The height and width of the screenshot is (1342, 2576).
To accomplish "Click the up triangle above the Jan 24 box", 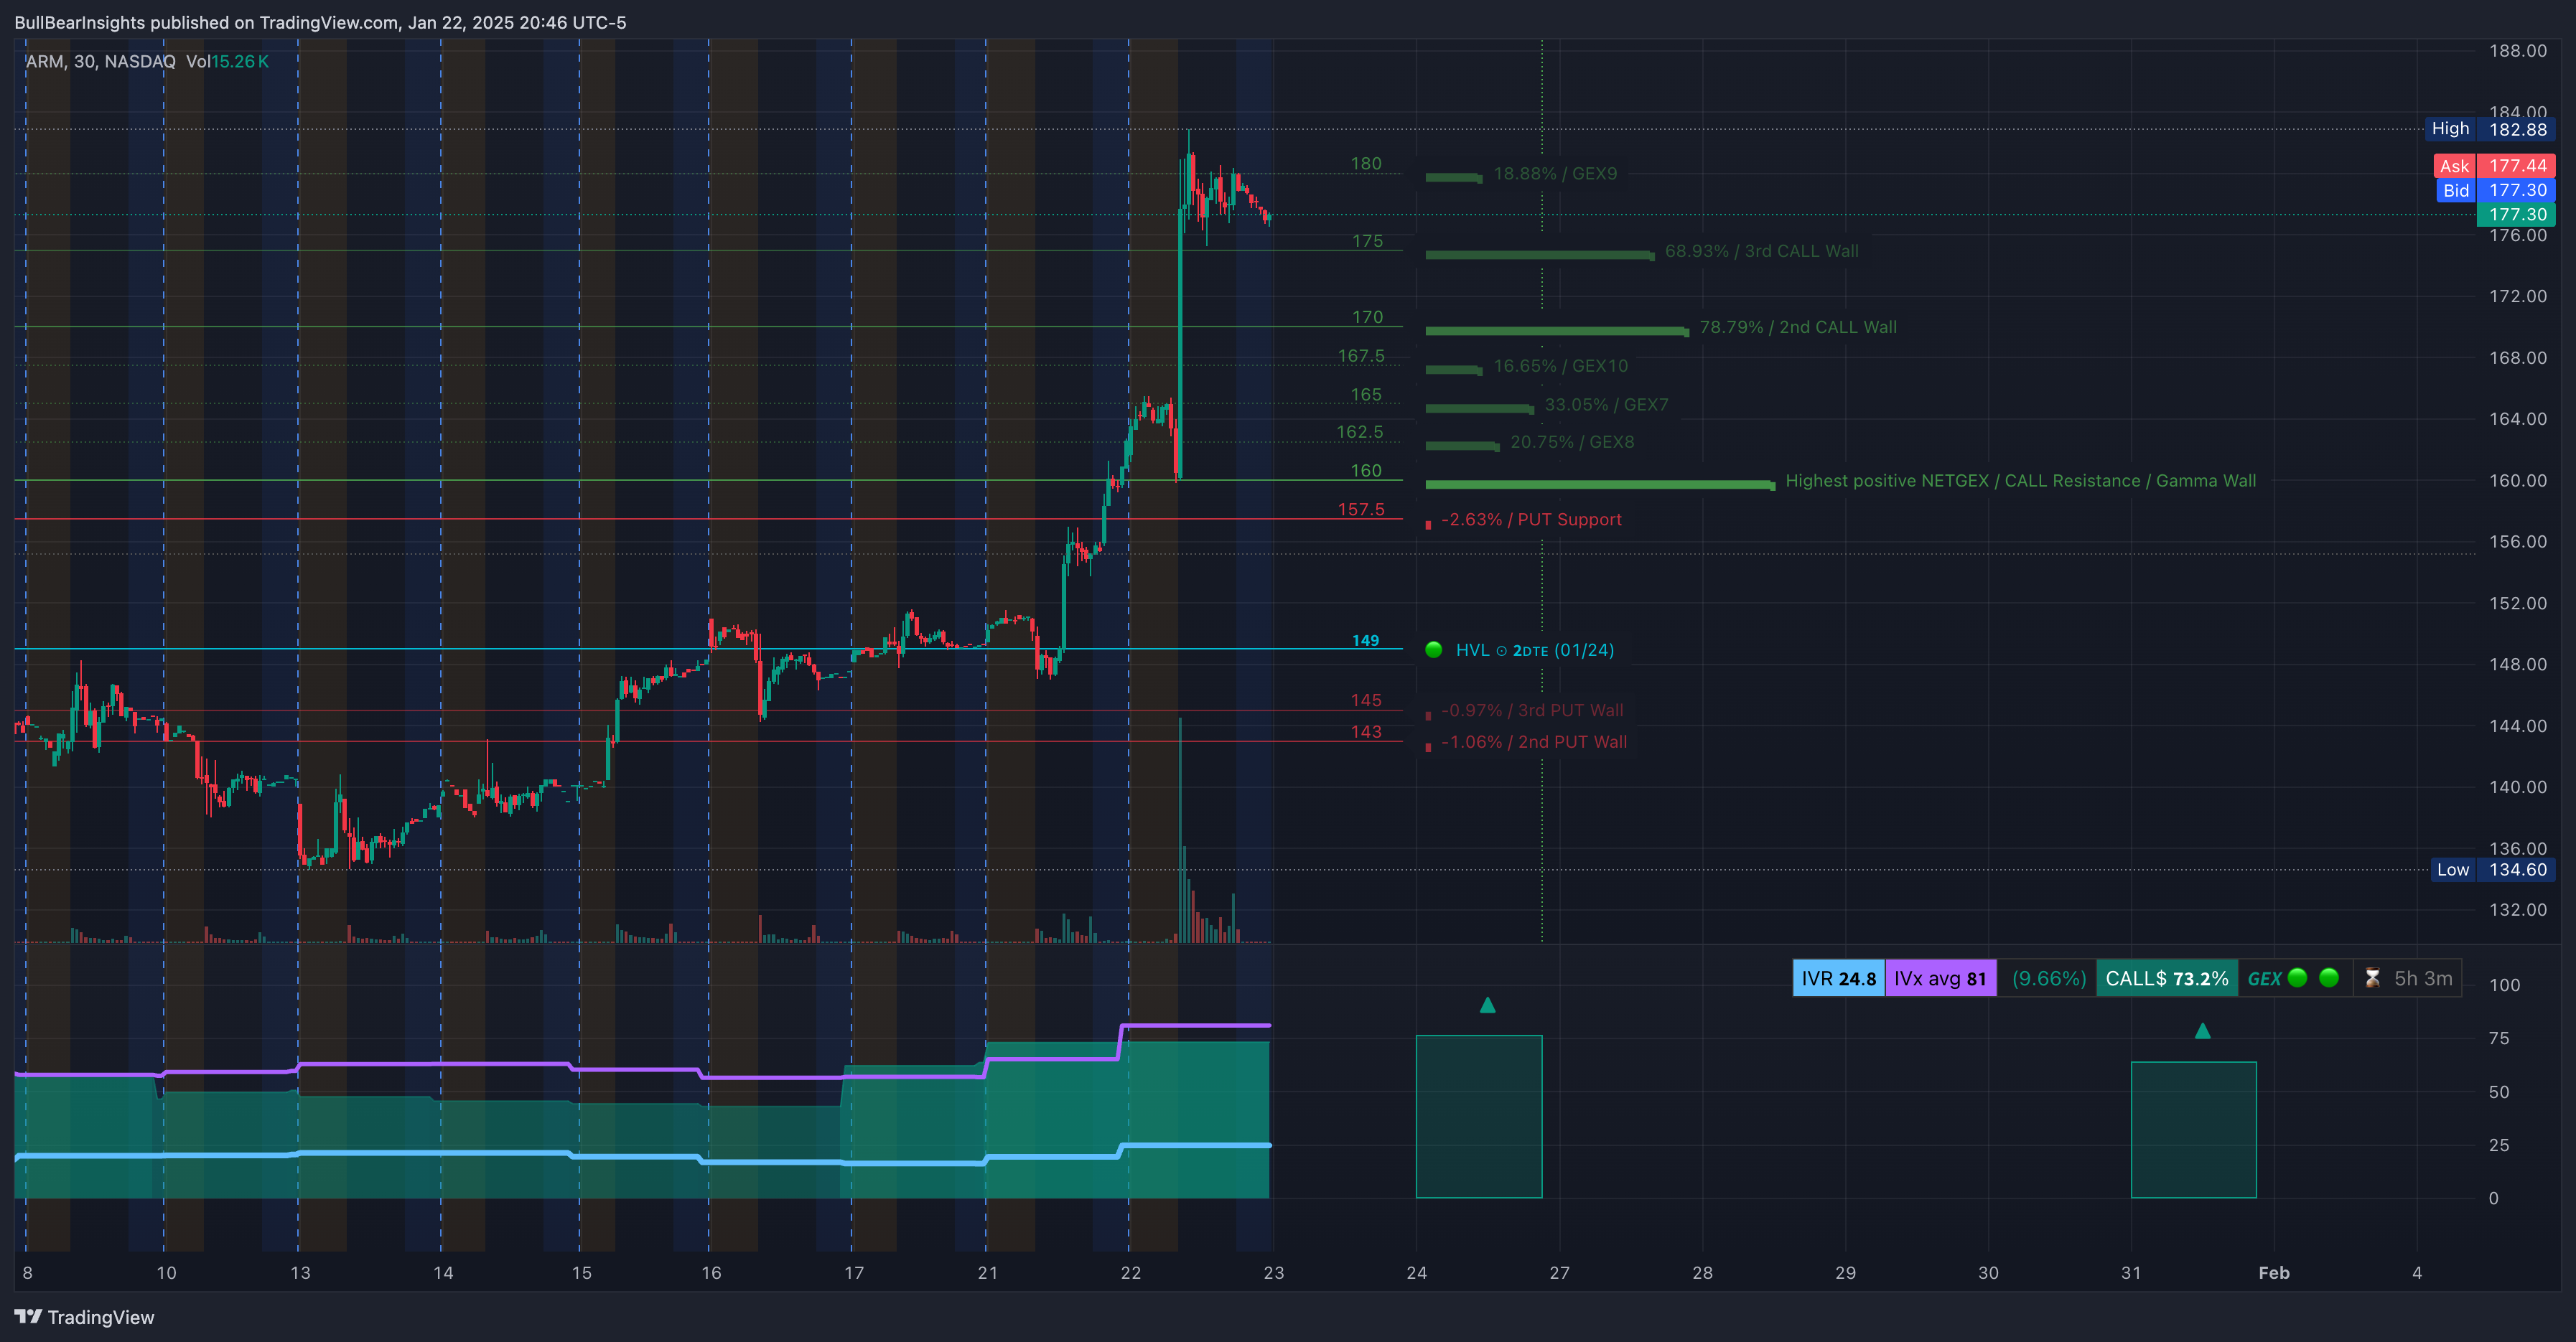I will coord(1487,1004).
